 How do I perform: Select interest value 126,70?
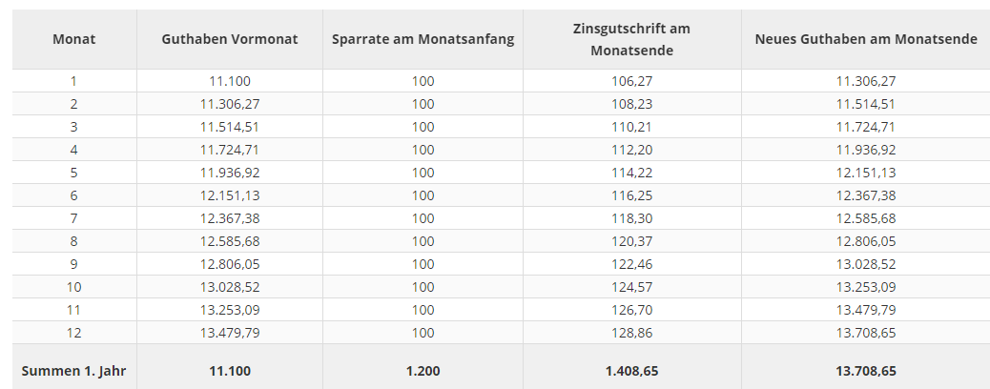632,310
